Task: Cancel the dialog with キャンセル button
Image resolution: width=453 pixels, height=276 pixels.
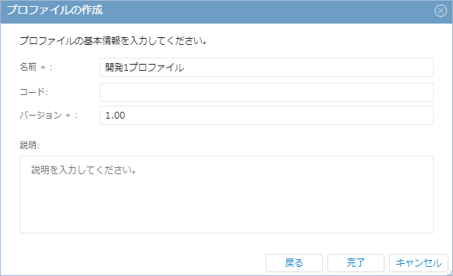Action: pyautogui.click(x=419, y=263)
